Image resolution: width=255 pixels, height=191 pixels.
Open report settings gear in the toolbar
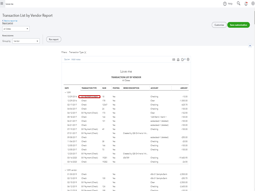click(188, 59)
